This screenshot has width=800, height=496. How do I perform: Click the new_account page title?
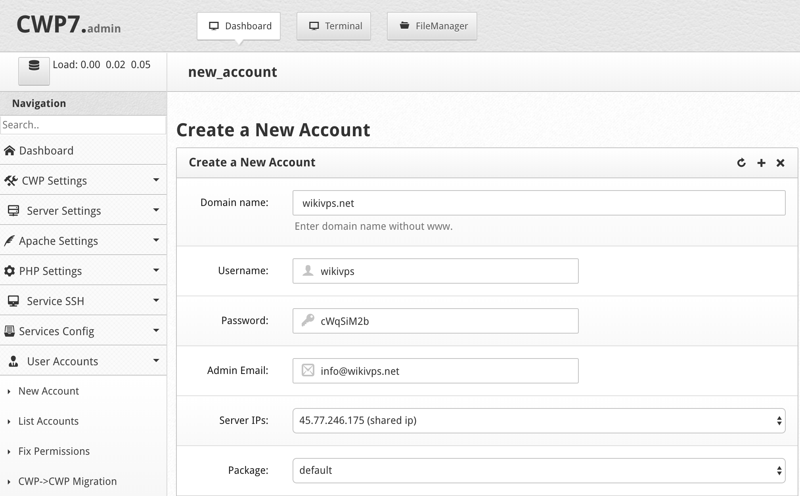232,72
